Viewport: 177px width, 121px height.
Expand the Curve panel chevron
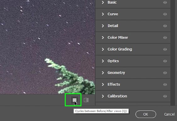click(103, 14)
